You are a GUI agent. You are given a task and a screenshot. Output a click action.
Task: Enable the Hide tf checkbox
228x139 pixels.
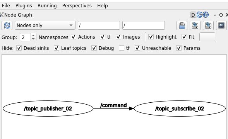point(122,48)
